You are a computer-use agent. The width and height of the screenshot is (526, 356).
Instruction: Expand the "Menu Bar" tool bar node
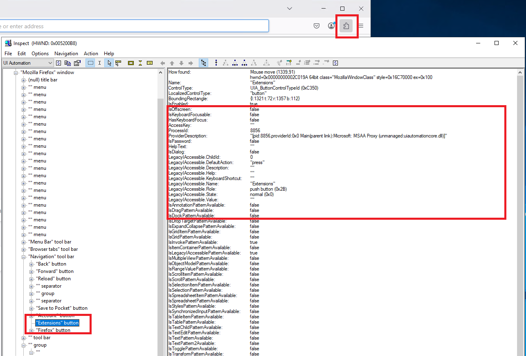[x=24, y=242]
